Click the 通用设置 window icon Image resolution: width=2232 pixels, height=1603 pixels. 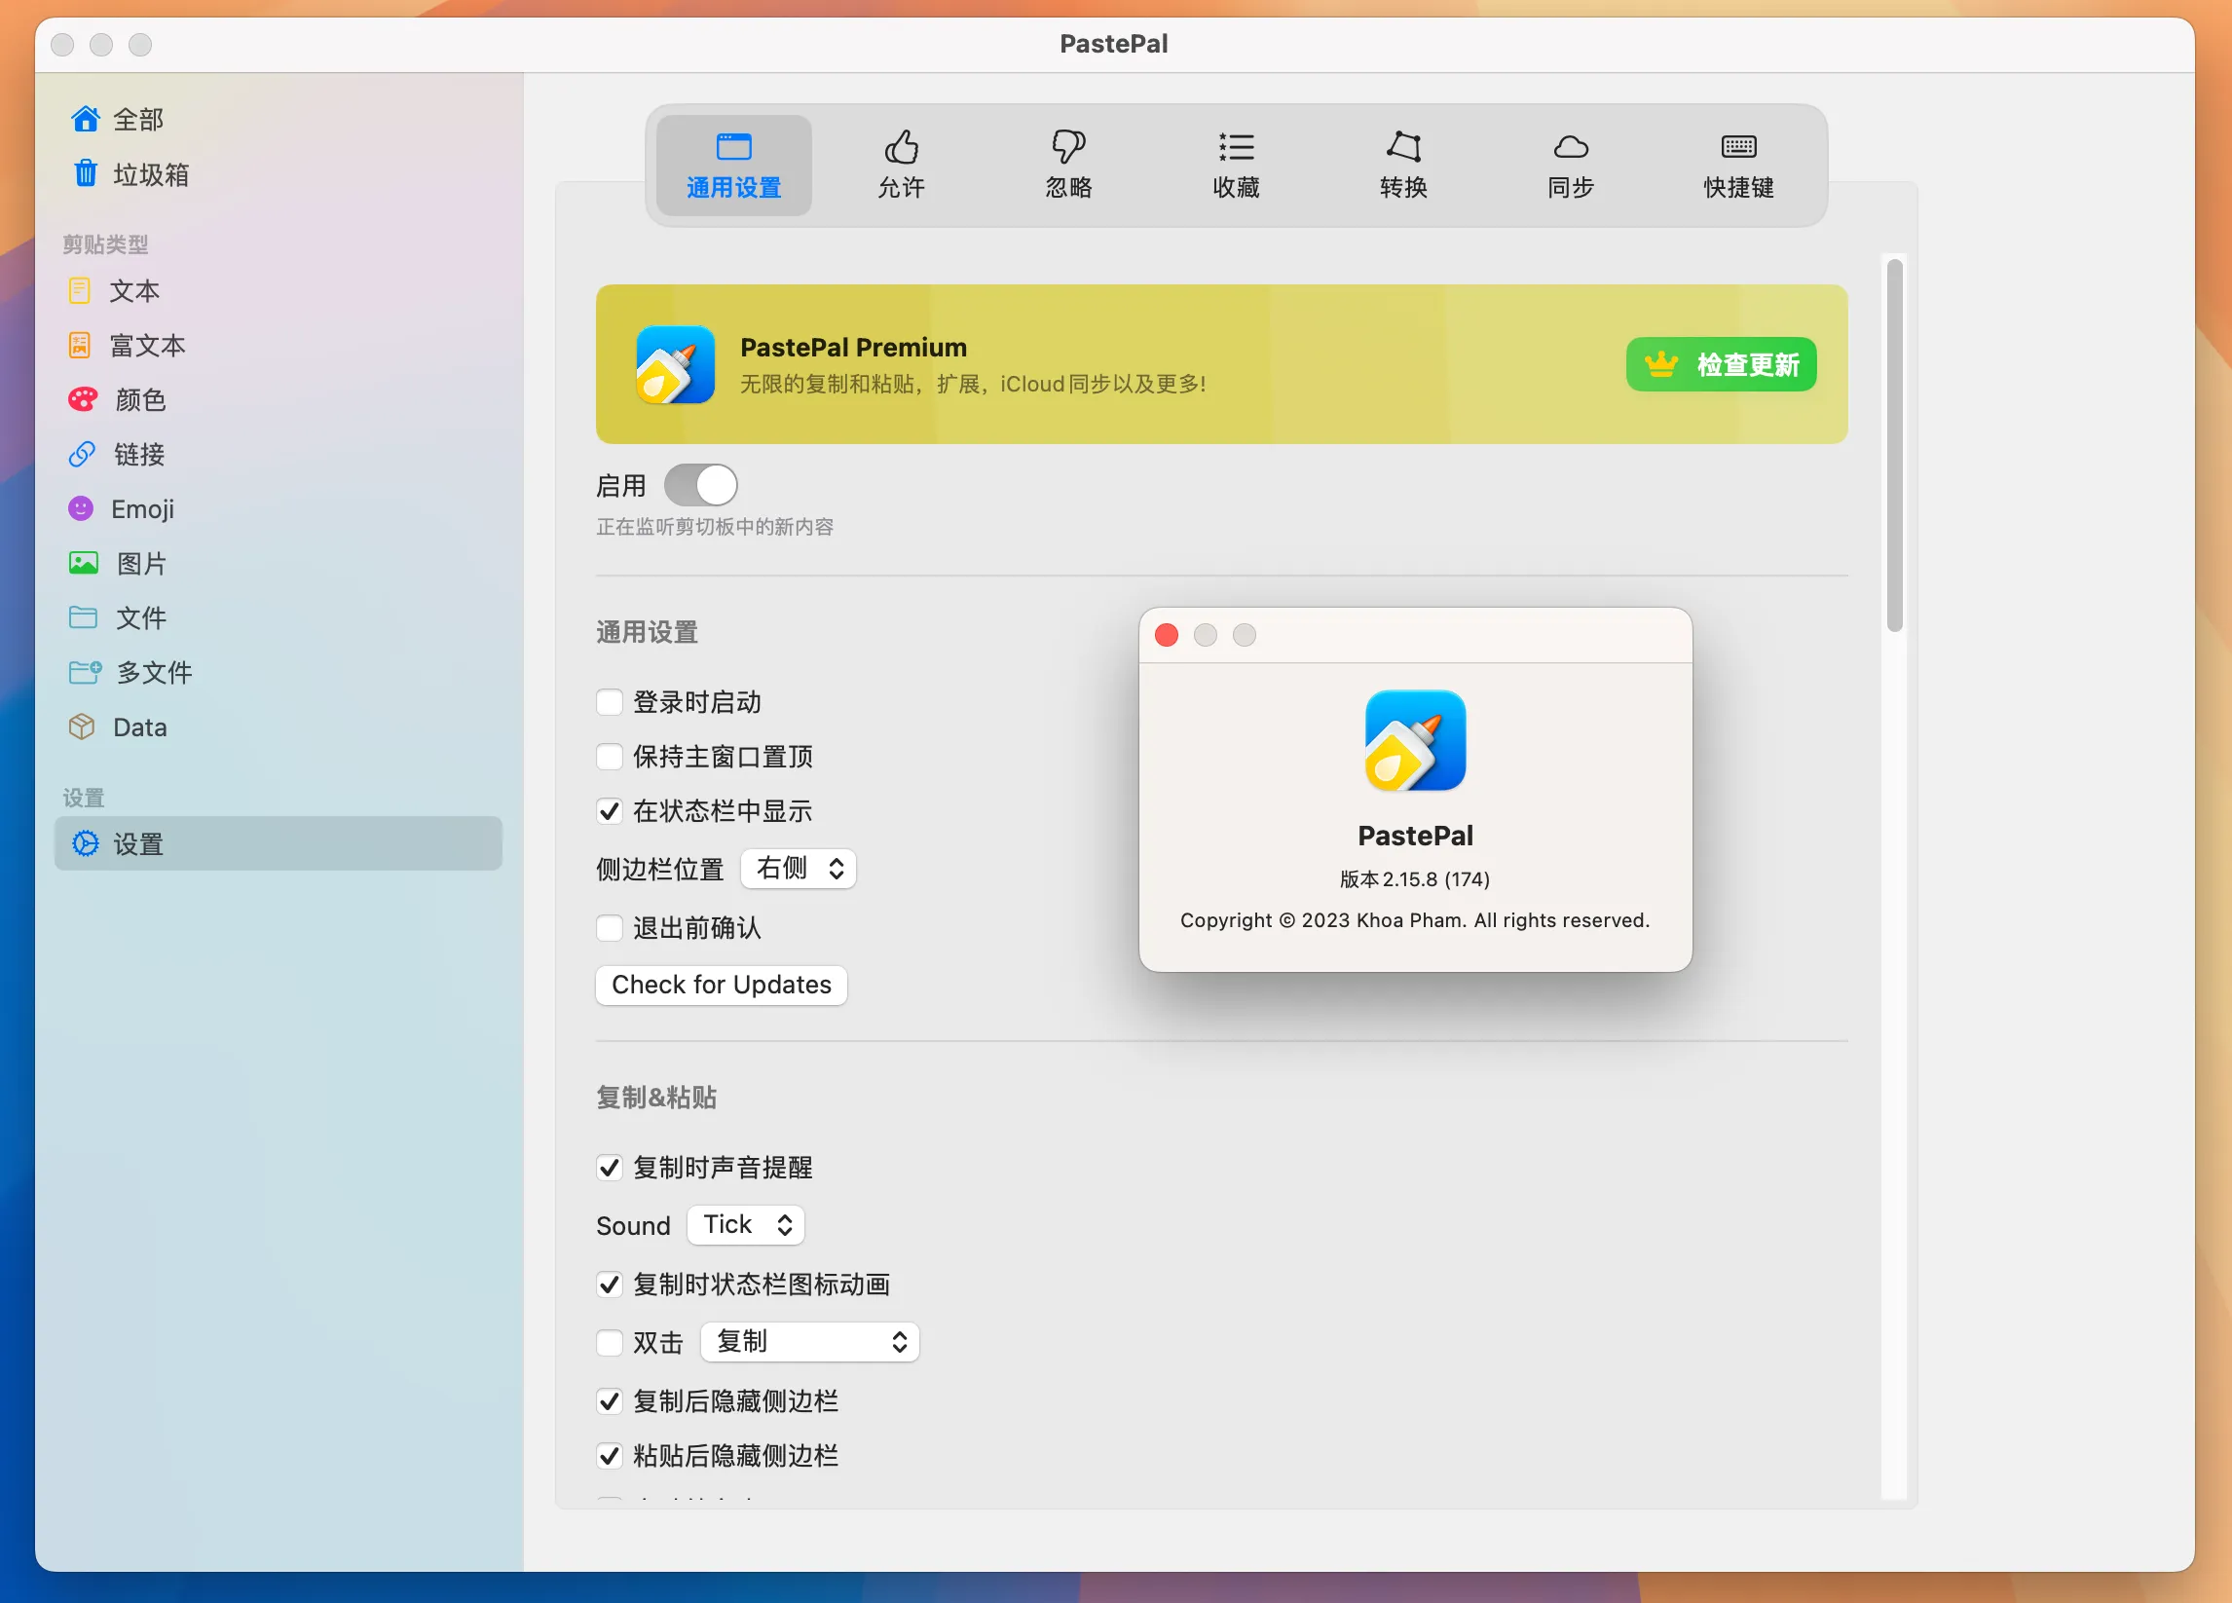pyautogui.click(x=733, y=147)
